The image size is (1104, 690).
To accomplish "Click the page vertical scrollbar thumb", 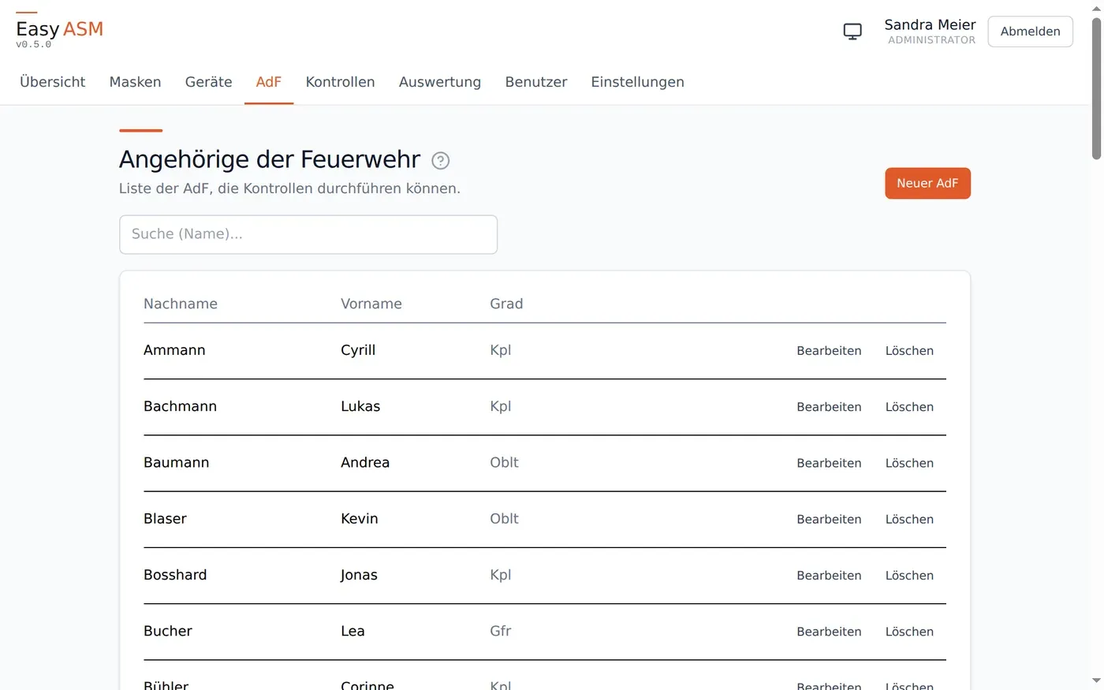I will [1096, 88].
